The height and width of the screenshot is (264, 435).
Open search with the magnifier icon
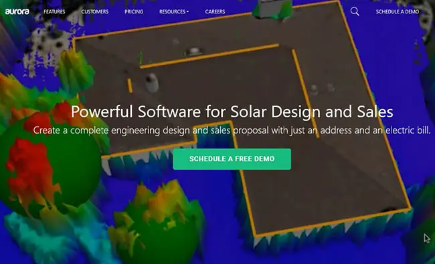point(355,11)
